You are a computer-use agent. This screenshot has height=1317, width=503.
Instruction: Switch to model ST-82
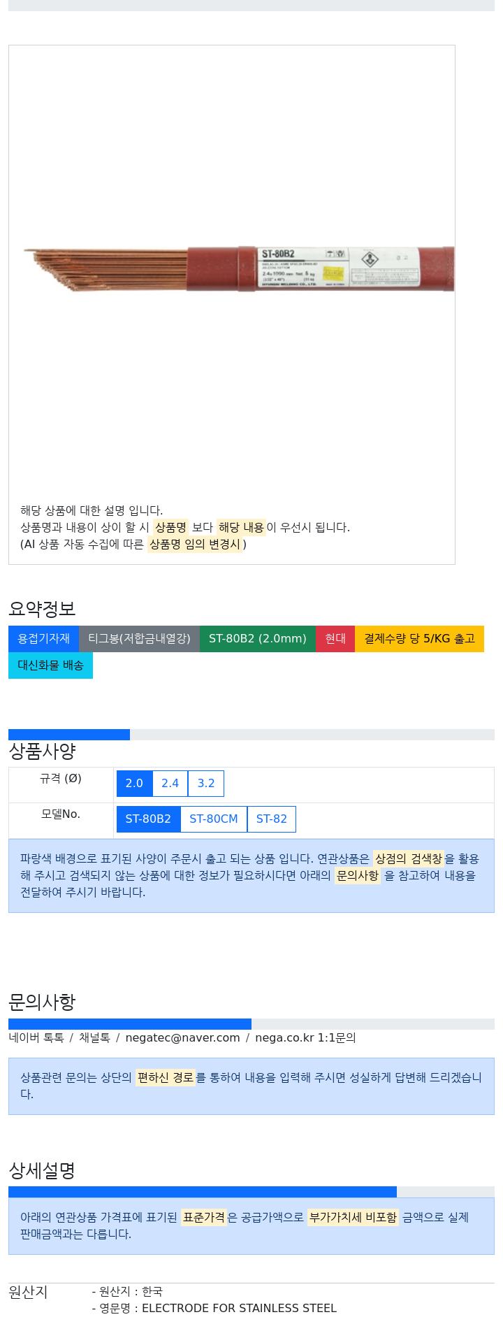click(x=272, y=819)
